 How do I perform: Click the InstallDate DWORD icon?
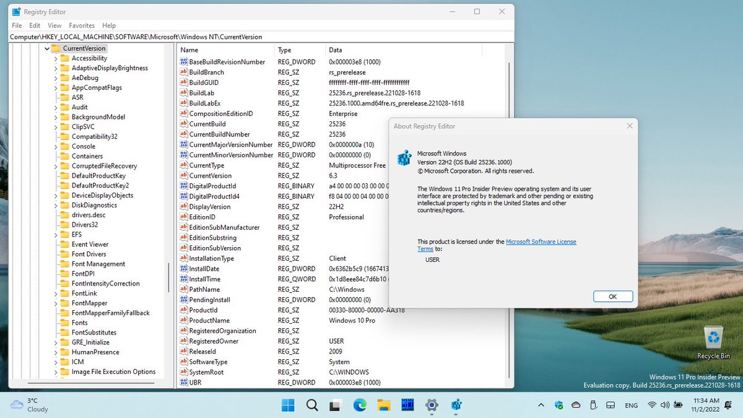click(x=183, y=269)
